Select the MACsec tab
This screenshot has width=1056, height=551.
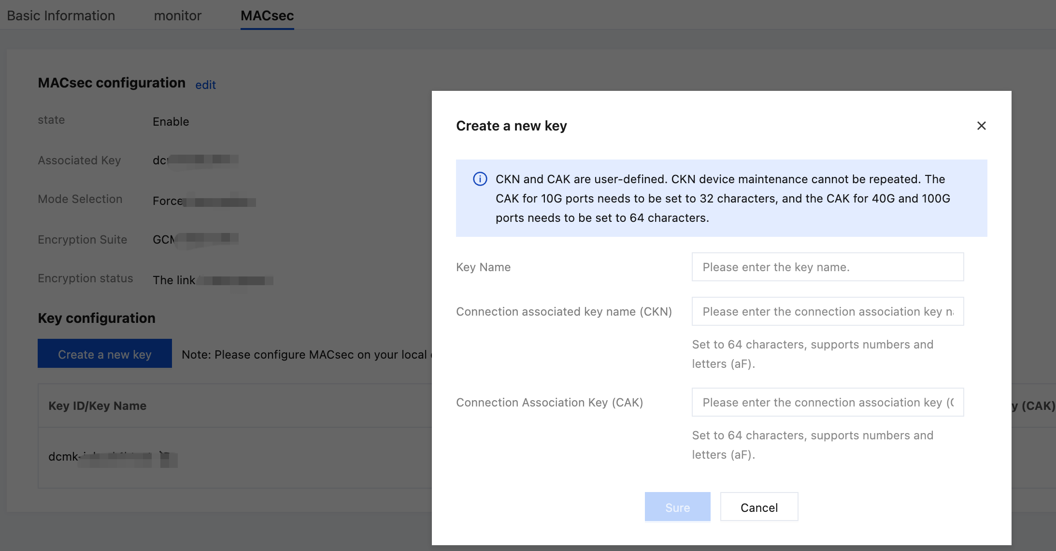click(x=267, y=15)
